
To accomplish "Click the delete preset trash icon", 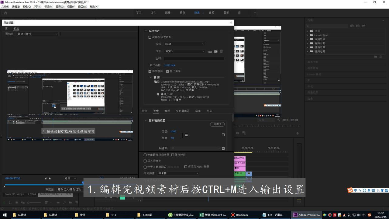I will pyautogui.click(x=221, y=51).
